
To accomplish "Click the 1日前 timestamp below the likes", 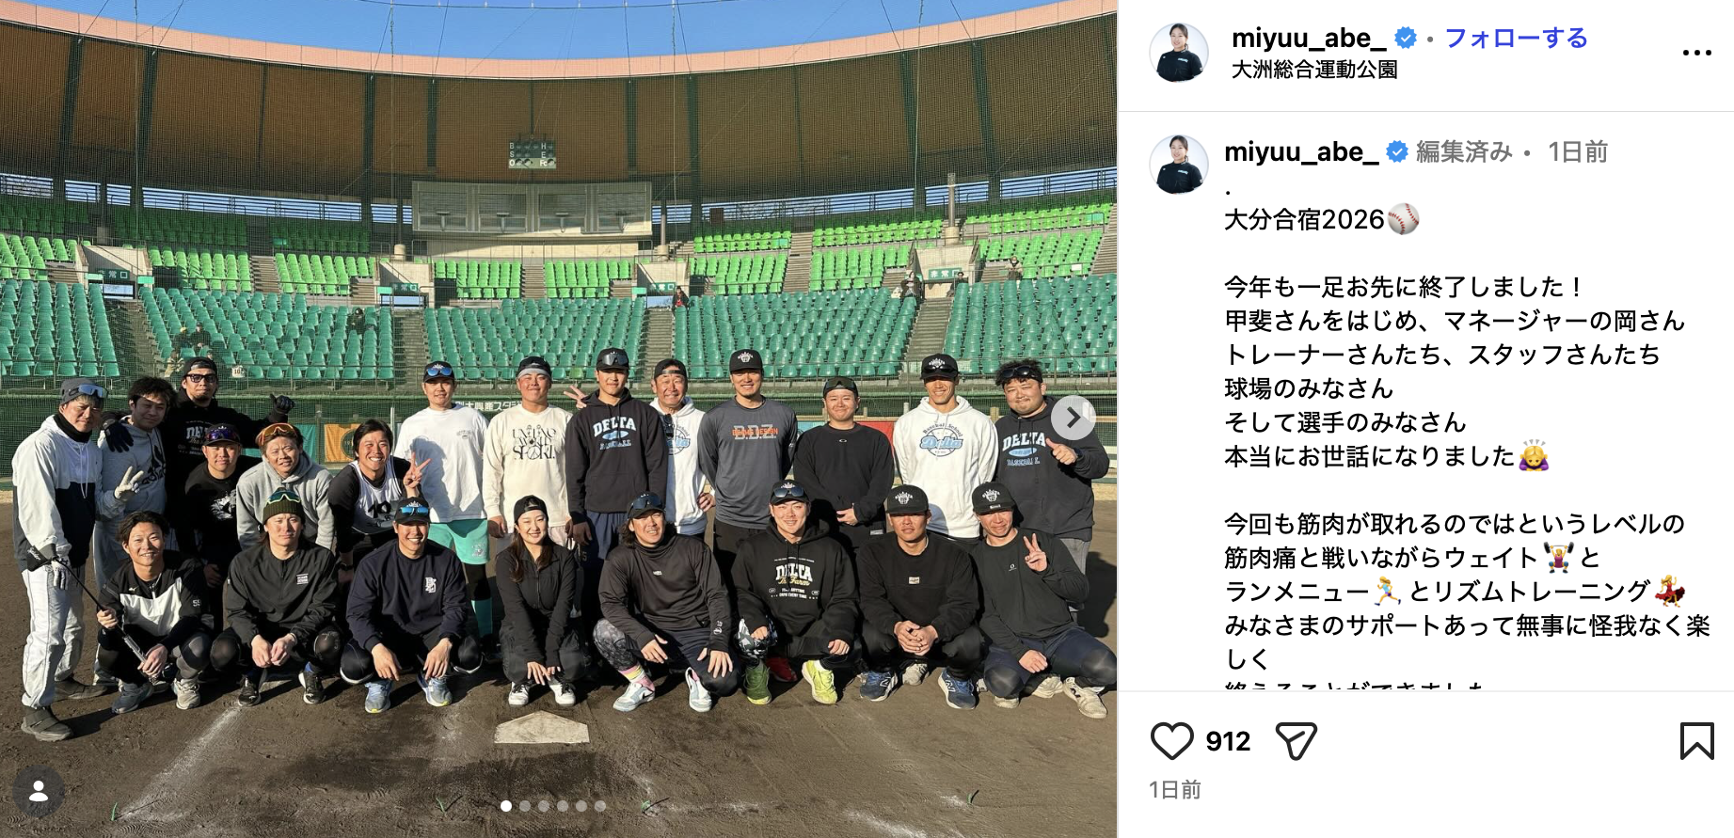I will click(1175, 790).
